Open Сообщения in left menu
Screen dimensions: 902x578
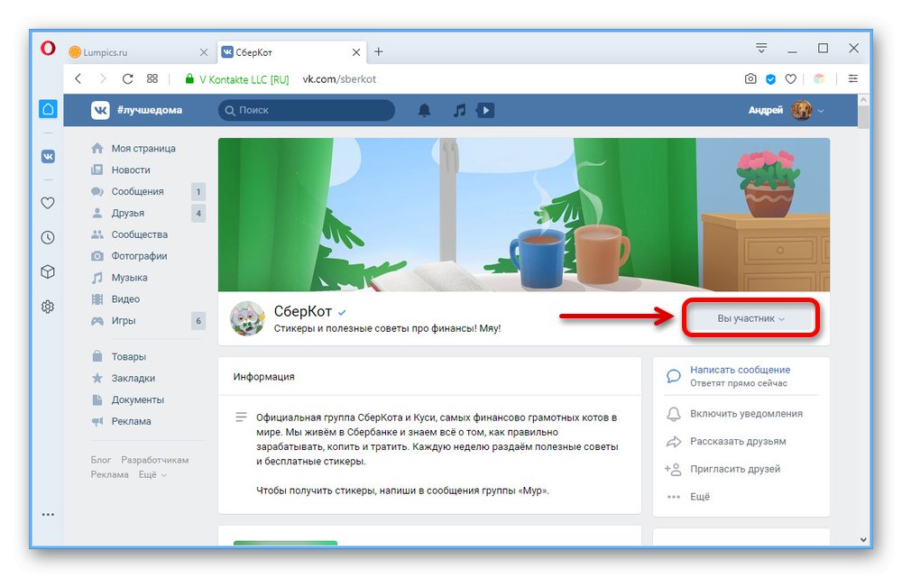(x=137, y=191)
